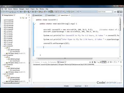Click Collapse All in Package Explorer

pos(21,18)
